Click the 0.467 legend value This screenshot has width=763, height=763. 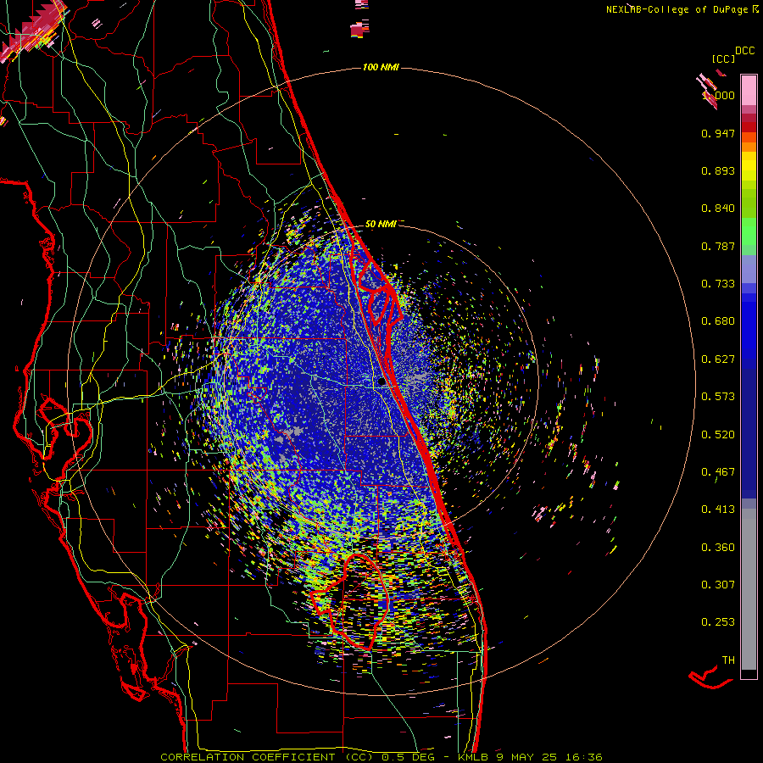(718, 472)
